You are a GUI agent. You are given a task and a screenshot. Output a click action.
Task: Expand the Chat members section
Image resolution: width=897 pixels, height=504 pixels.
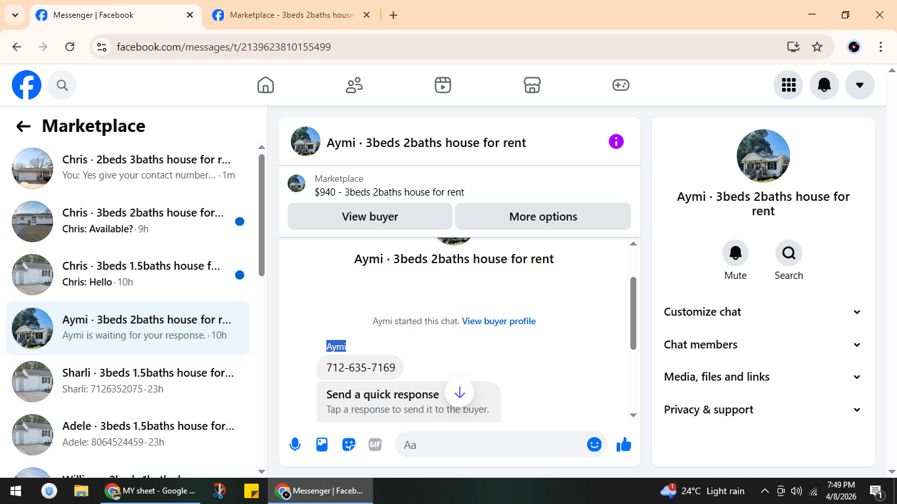[762, 345]
